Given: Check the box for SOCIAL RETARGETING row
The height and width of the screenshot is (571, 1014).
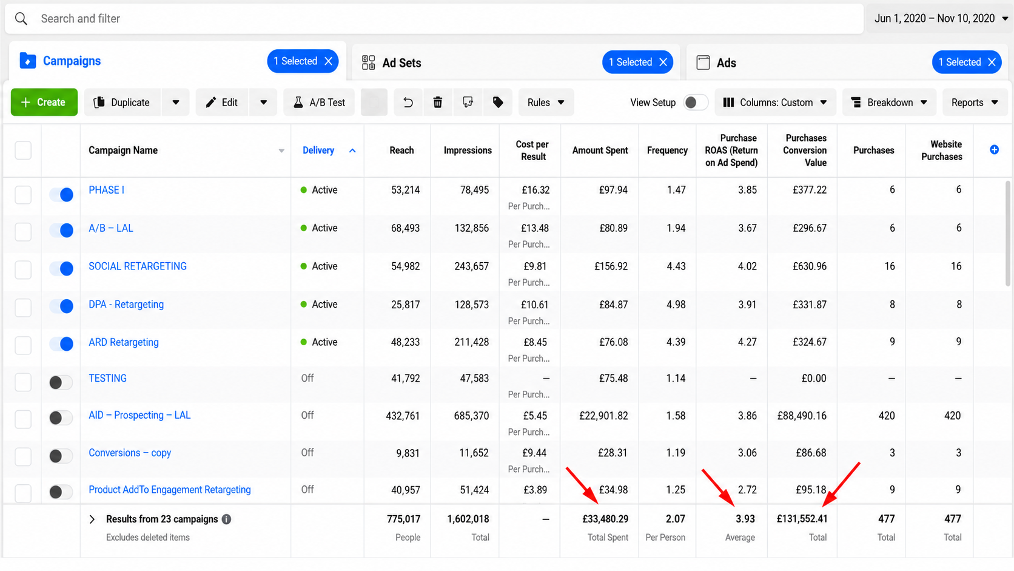Looking at the screenshot, I should (23, 269).
